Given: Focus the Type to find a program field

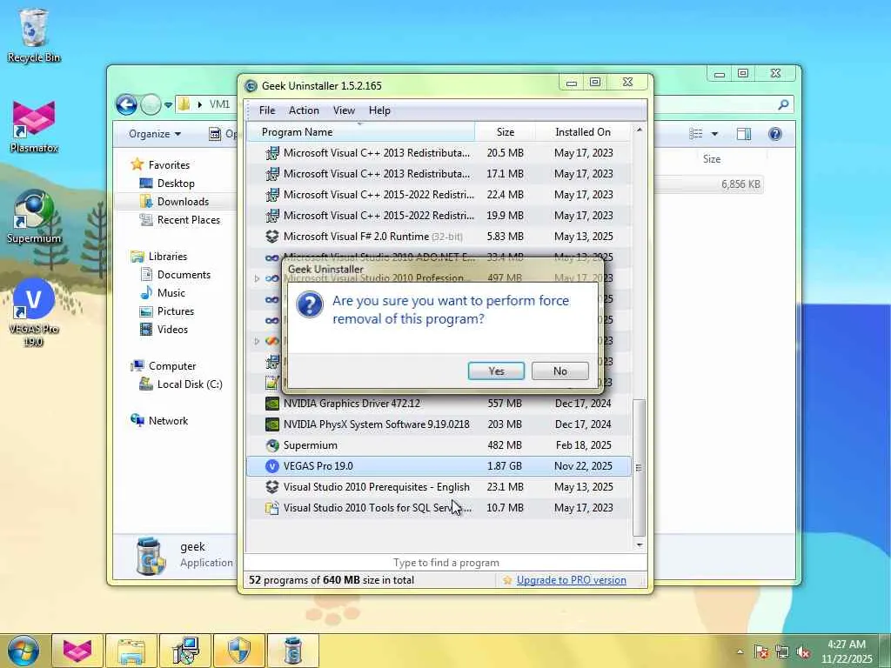Looking at the screenshot, I should coord(446,563).
